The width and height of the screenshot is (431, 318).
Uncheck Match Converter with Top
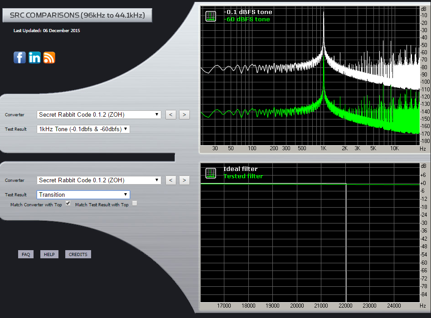tap(68, 203)
